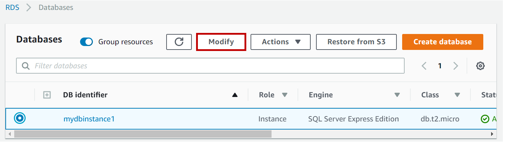Open the Engine column sort arrow
Viewport: 505px width, 143px height.
pyautogui.click(x=397, y=95)
